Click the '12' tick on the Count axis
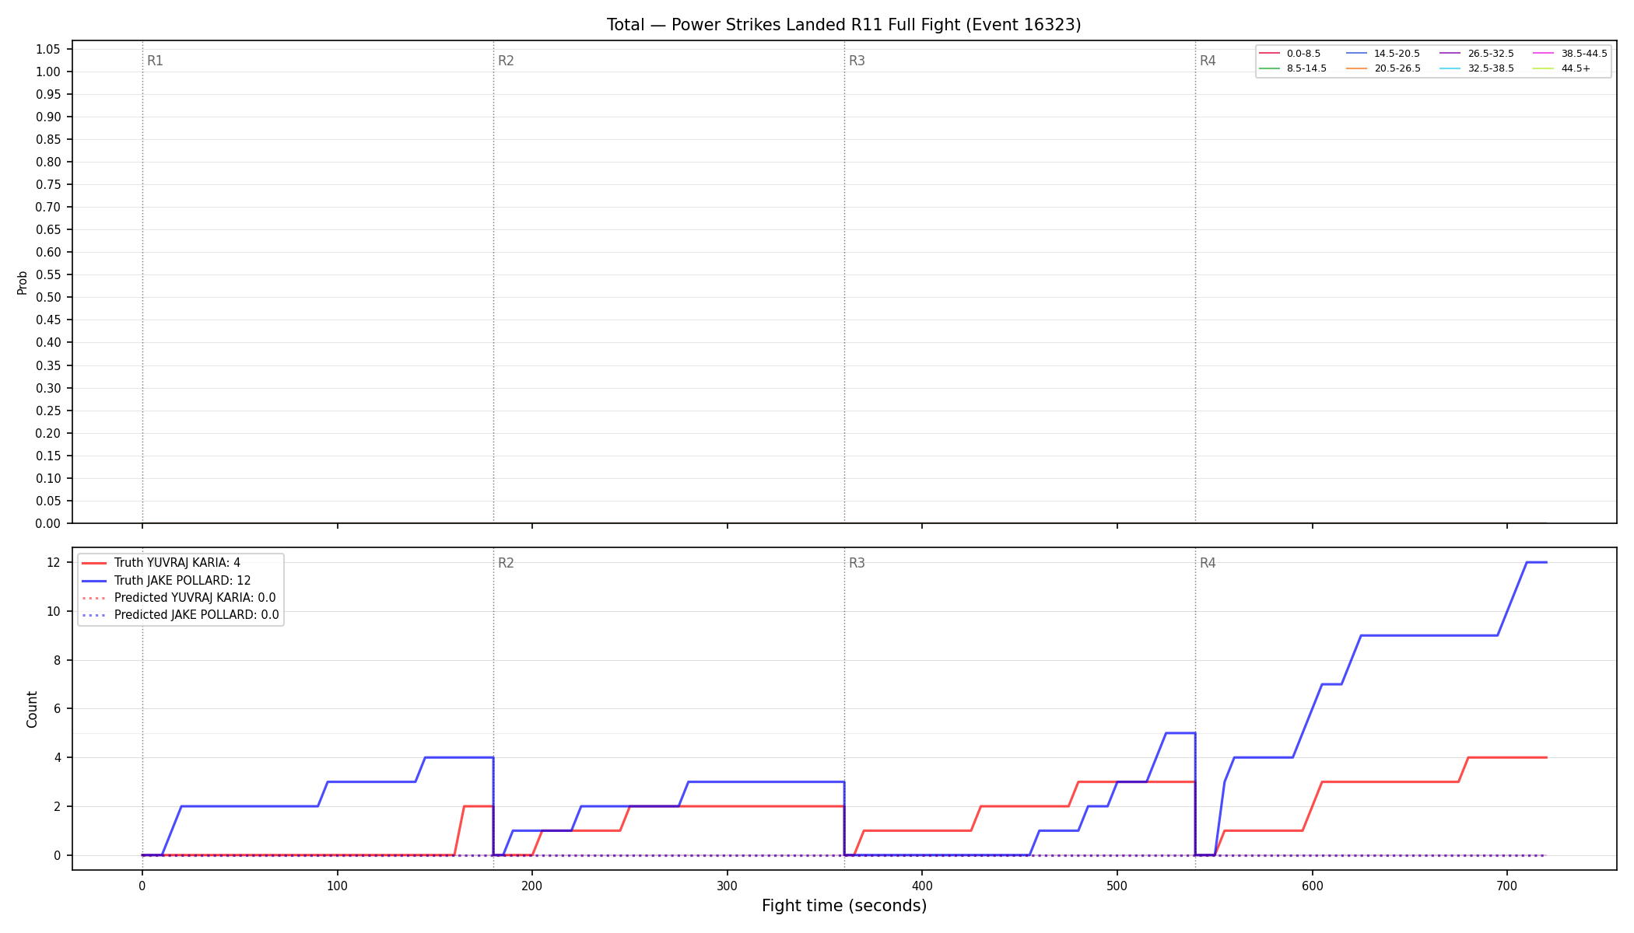The image size is (1634, 933). pyautogui.click(x=53, y=562)
